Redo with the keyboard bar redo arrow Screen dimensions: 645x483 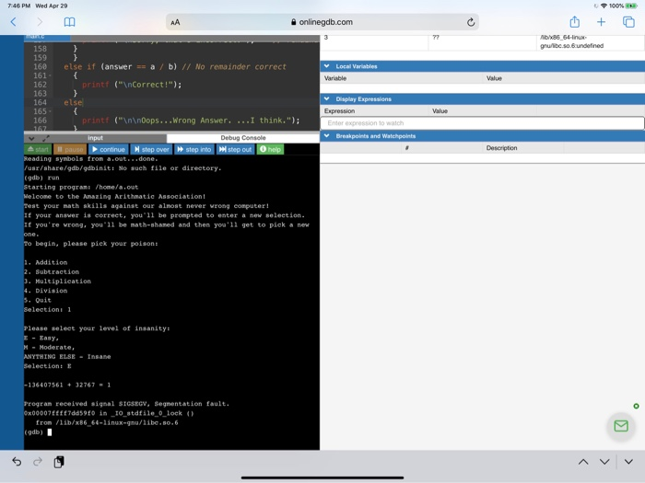coord(38,462)
